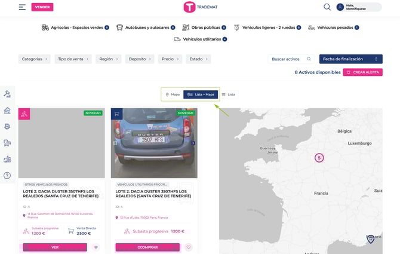The height and width of the screenshot is (254, 400).
Task: Switch to Lista + Mapa view
Action: [201, 94]
